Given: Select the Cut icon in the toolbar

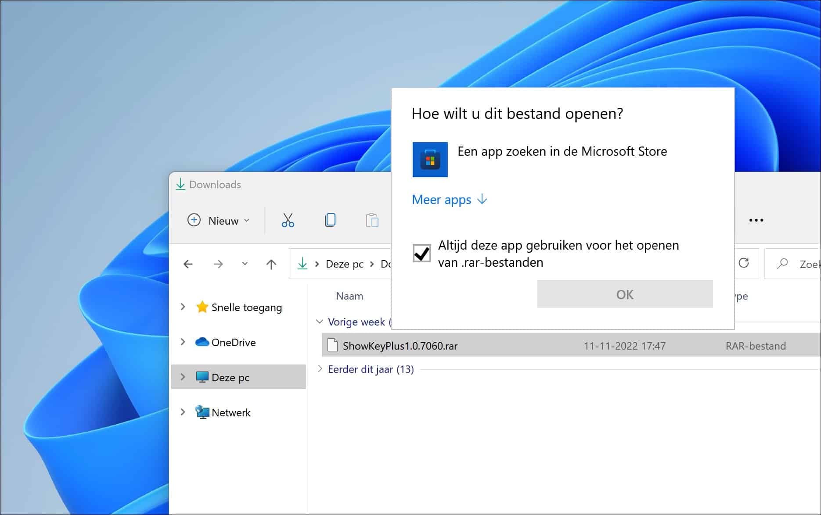Looking at the screenshot, I should click(288, 220).
